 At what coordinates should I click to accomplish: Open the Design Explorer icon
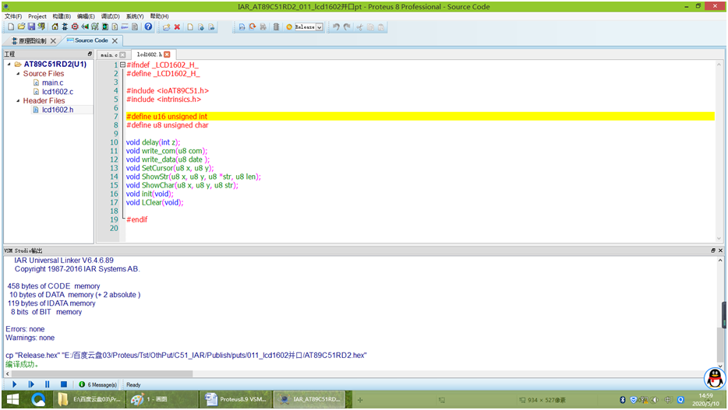(105, 27)
